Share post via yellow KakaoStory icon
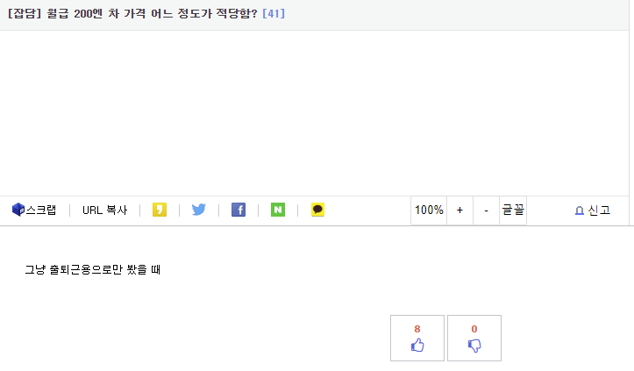 pyautogui.click(x=160, y=210)
